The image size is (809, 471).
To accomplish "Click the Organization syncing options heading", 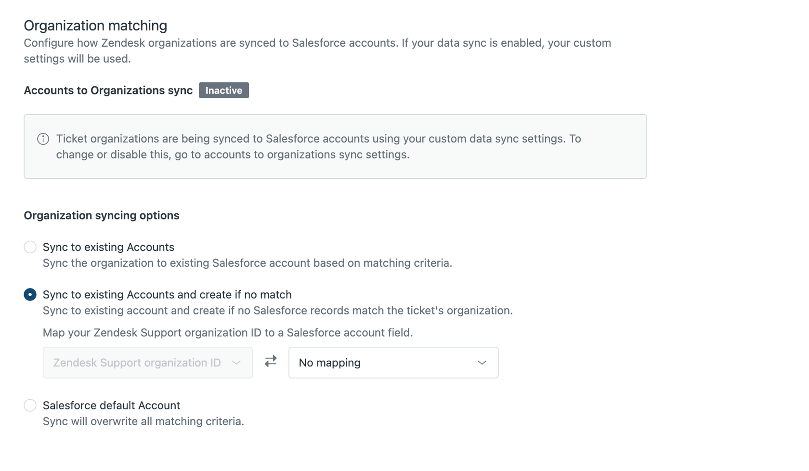I will point(101,215).
